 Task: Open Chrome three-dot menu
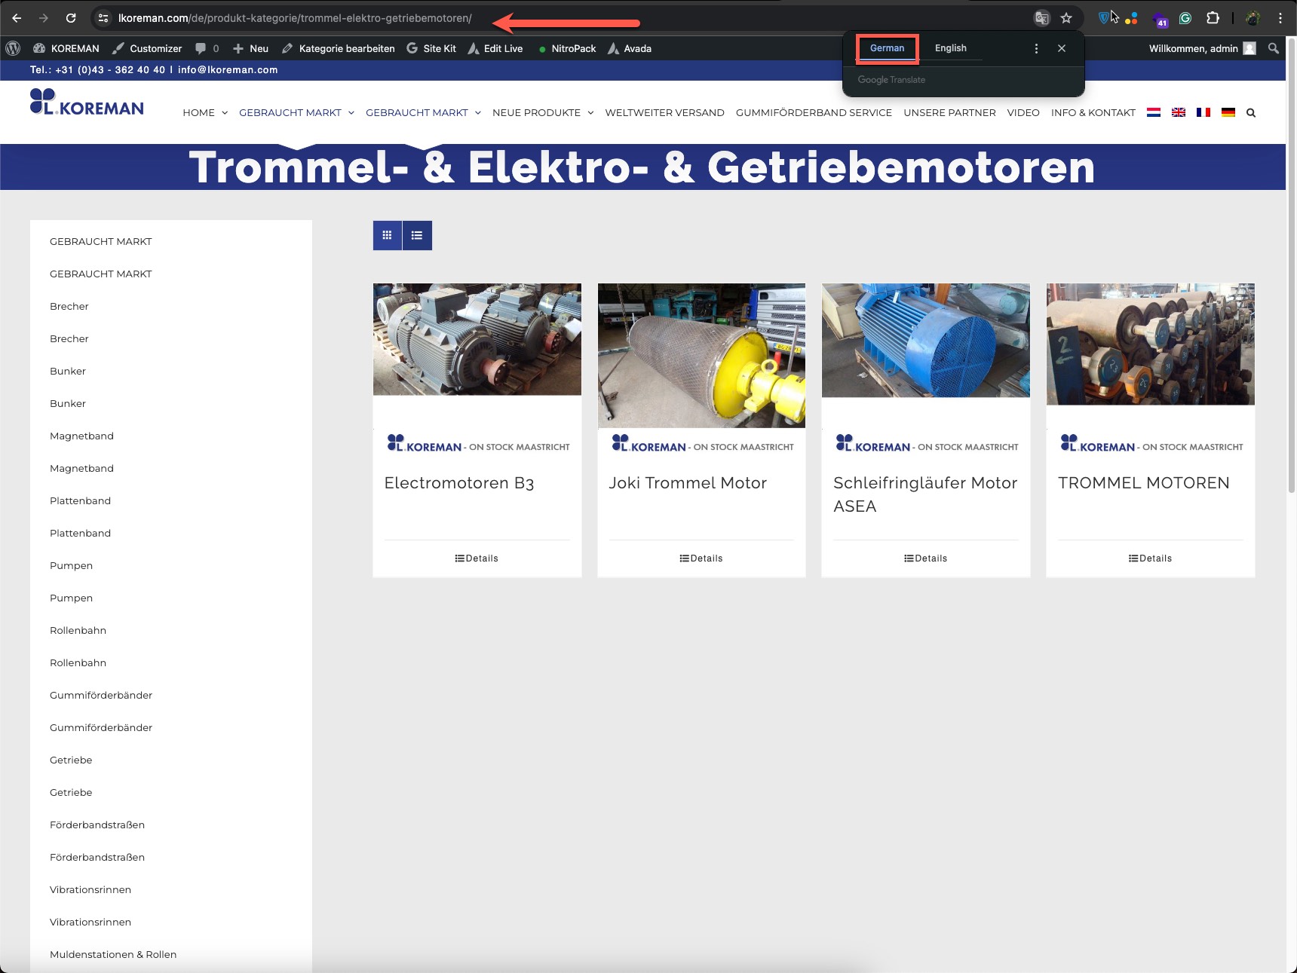pos(1280,18)
